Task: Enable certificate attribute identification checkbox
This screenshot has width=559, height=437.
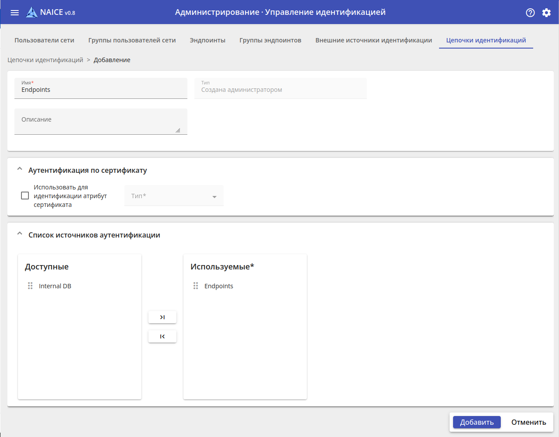Action: (25, 196)
